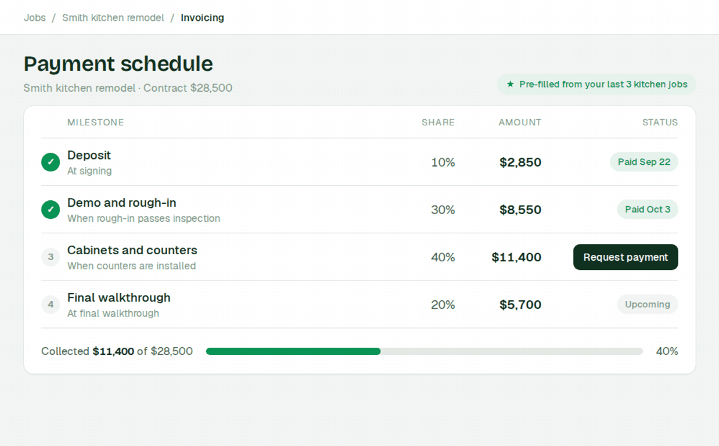The width and height of the screenshot is (719, 446).
Task: Select the Deposit milestone name
Action: pyautogui.click(x=89, y=155)
